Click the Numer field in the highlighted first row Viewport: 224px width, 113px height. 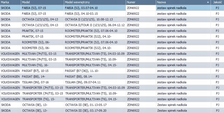(140, 8)
